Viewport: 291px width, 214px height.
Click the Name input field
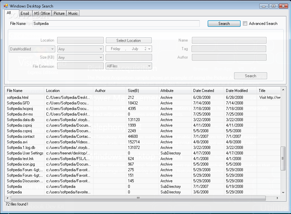click(229, 40)
